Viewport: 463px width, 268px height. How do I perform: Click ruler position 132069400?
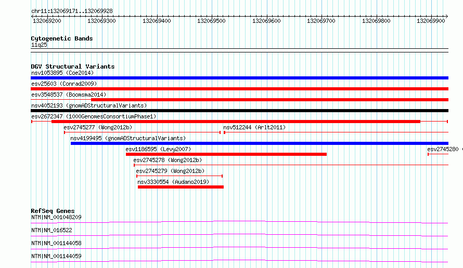[x=157, y=21]
